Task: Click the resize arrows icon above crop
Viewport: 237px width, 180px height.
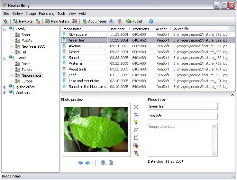Action: 136,107
